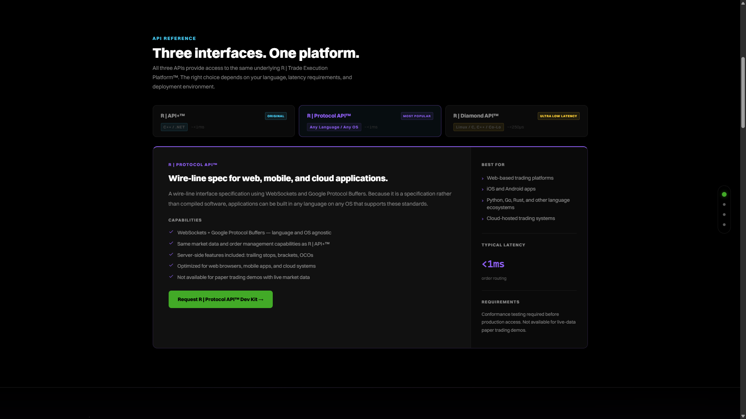
Task: Select the R | API+ tab card
Action: coord(224,121)
